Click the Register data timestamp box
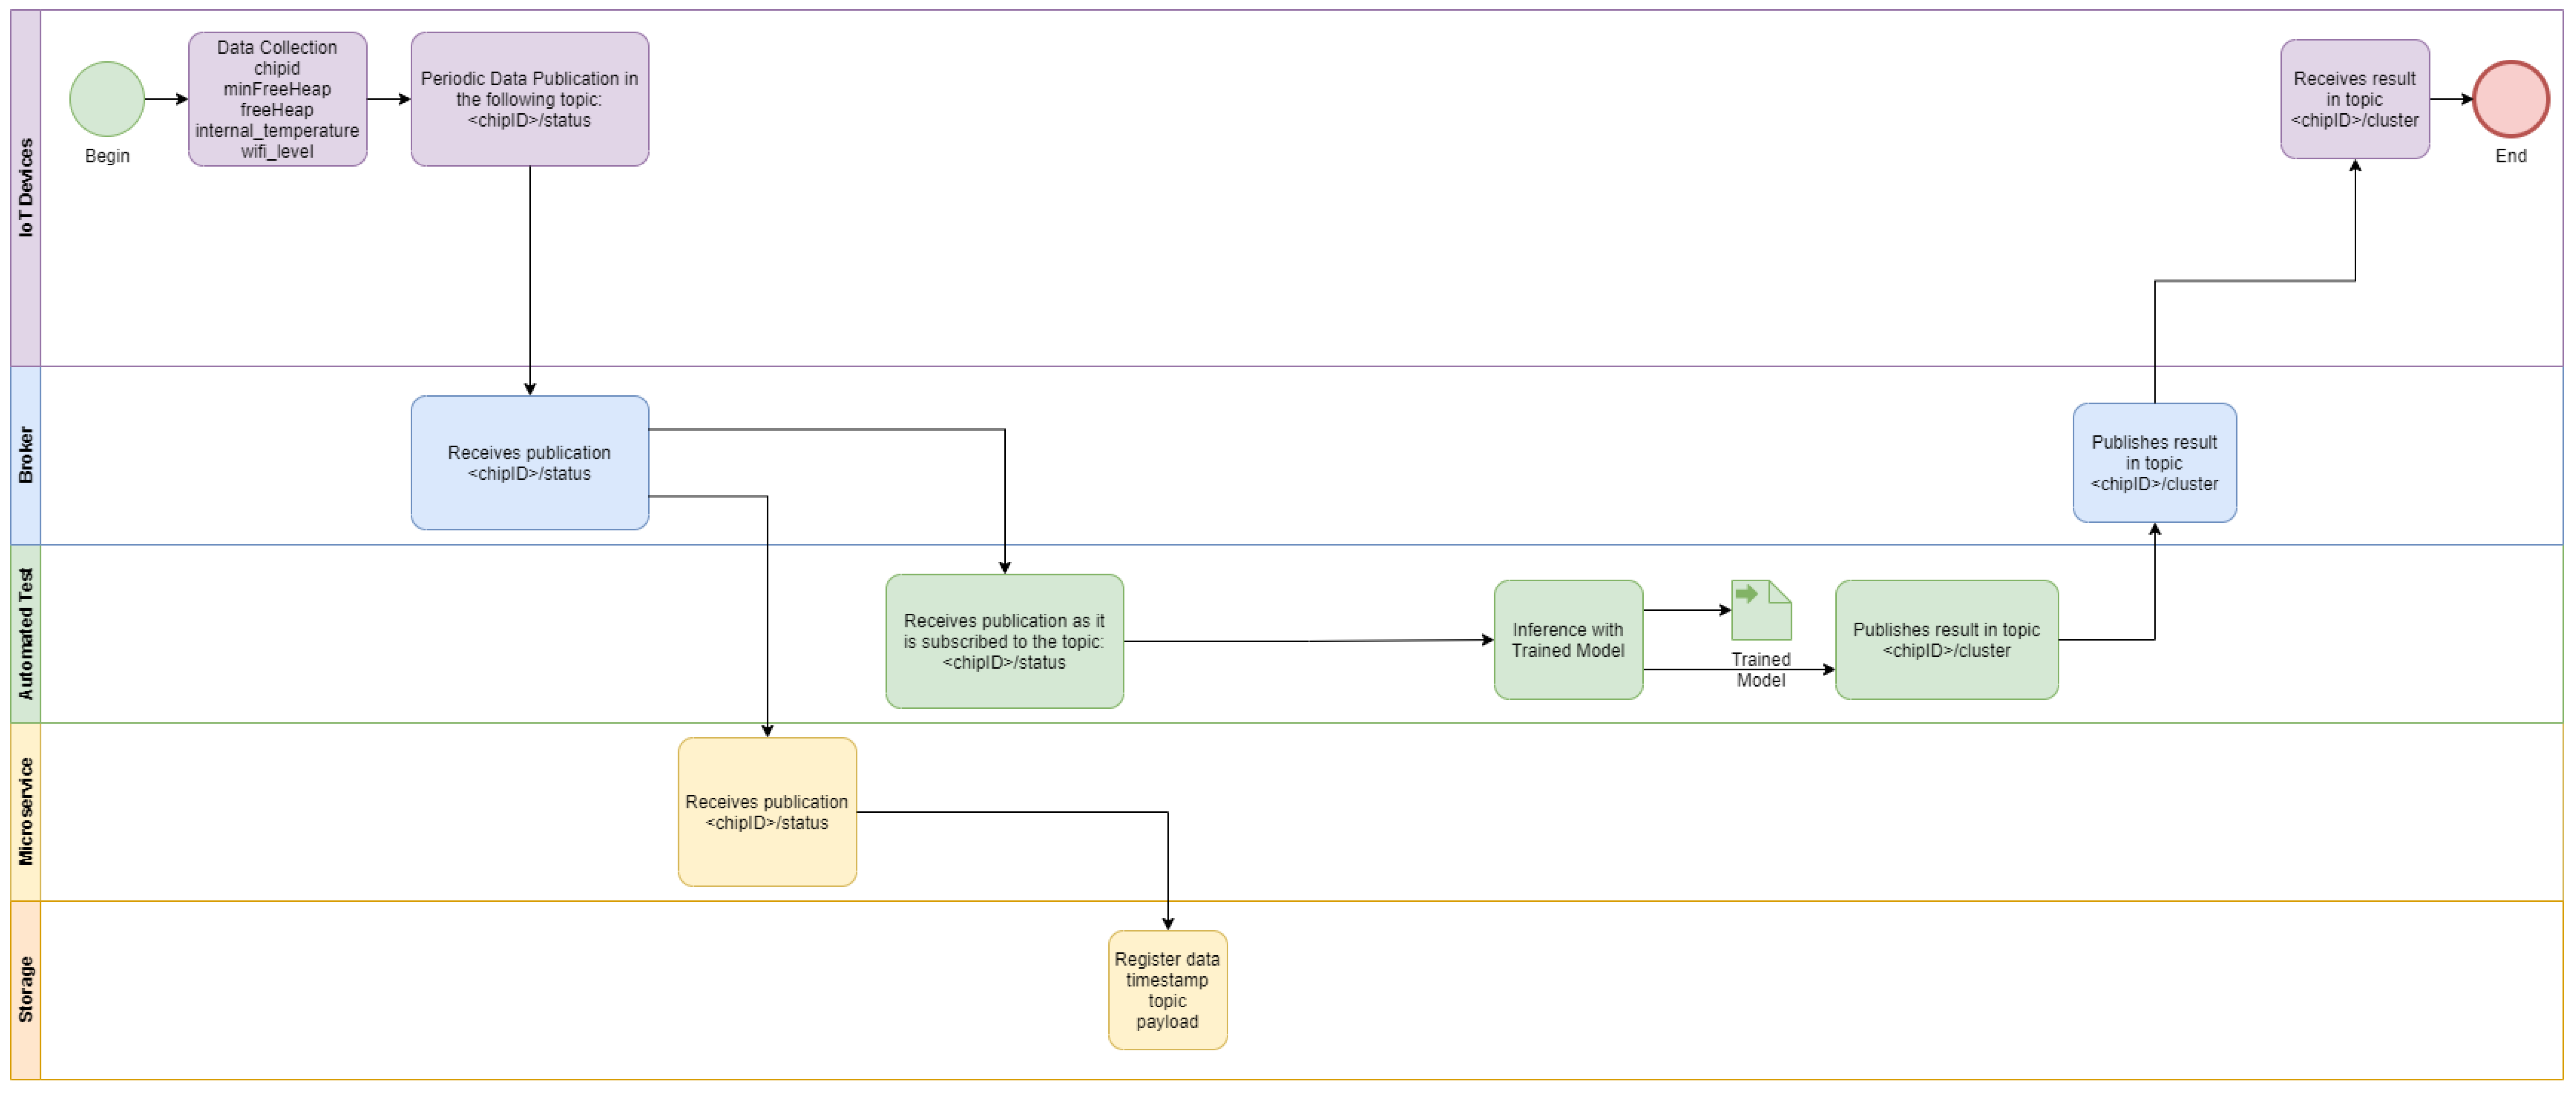Viewport: 2576px width, 1093px height. coord(1167,990)
